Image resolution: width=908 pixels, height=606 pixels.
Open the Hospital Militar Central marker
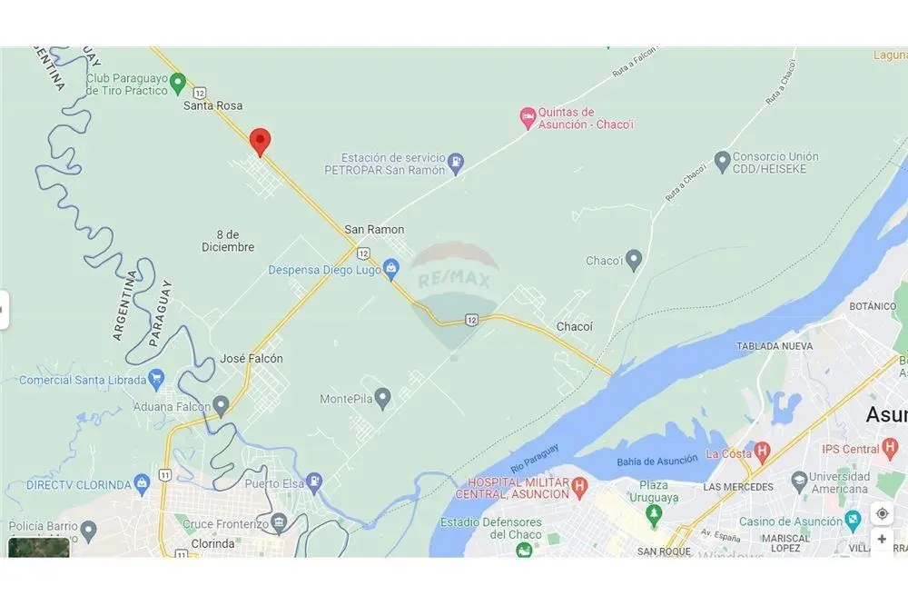coord(578,488)
